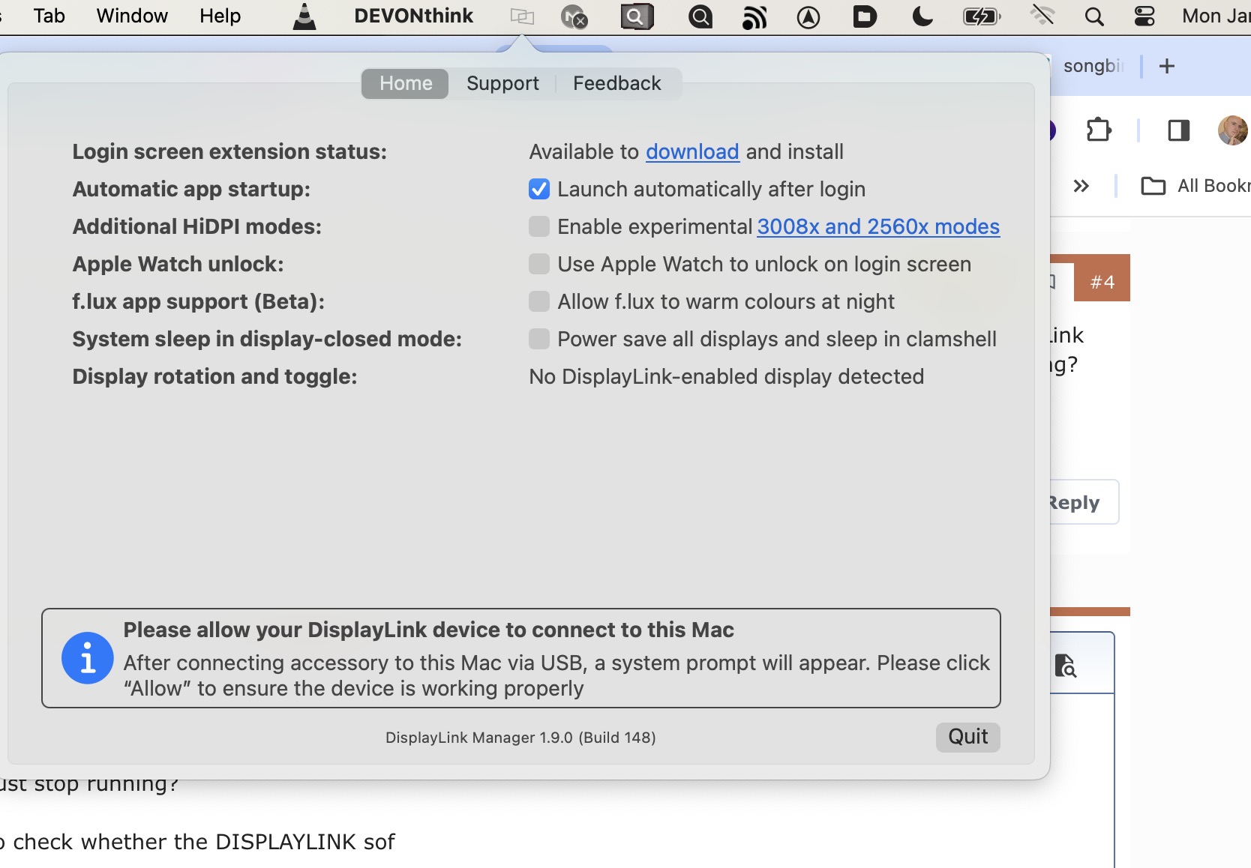Viewport: 1251px width, 868px height.
Task: Enable the experimental HiDPI modes checkbox
Action: [539, 226]
